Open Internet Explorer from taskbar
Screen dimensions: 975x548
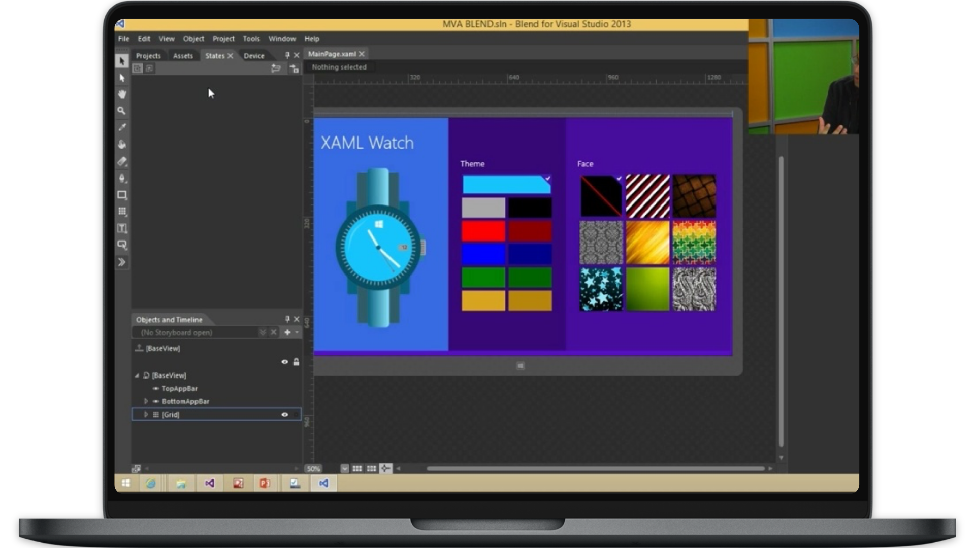151,483
